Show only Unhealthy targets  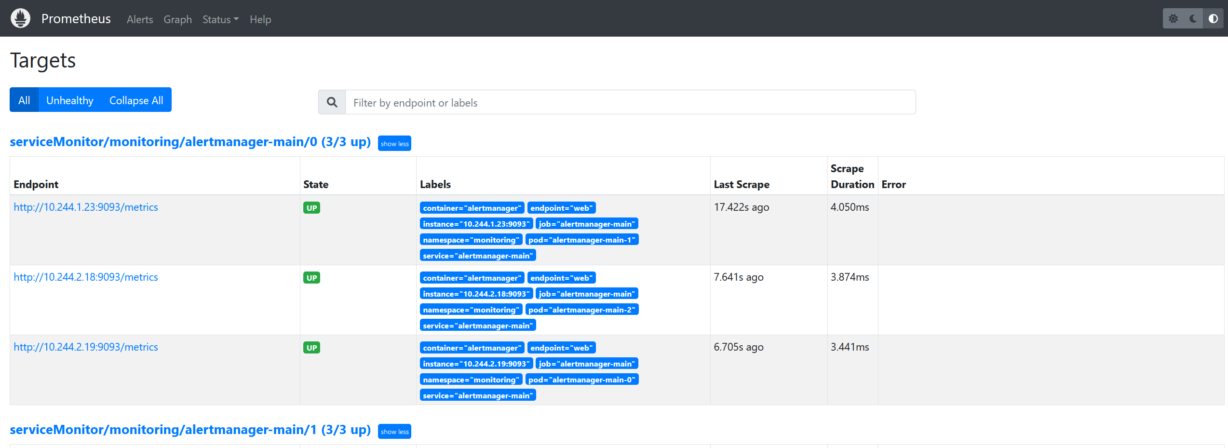[x=70, y=100]
